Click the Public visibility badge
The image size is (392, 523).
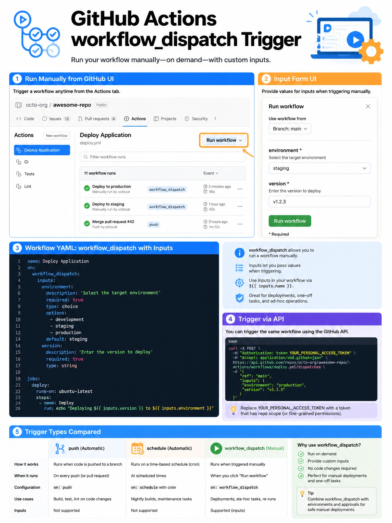coord(102,105)
